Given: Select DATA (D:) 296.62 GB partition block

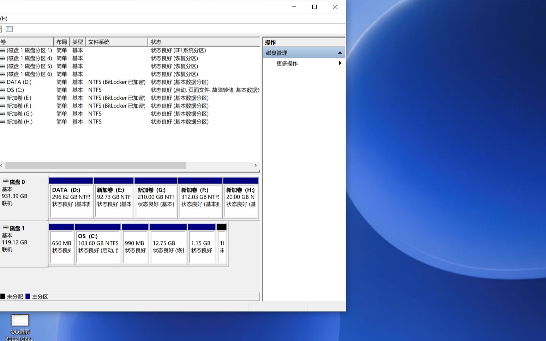Looking at the screenshot, I should 71,198.
